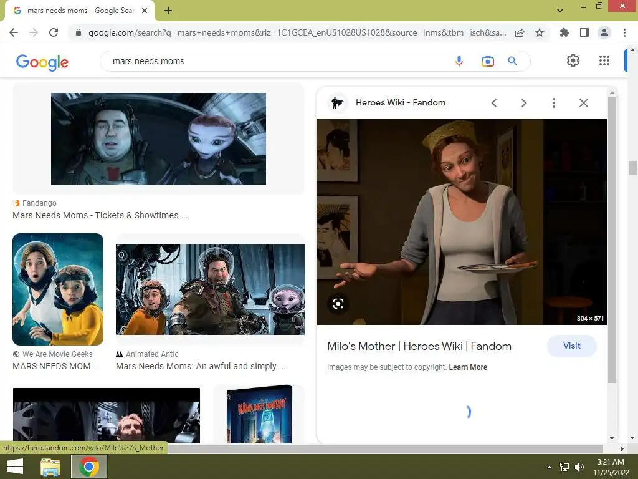Click the preview panel vertical scrollbar
This screenshot has height=479, width=638.
(x=612, y=240)
